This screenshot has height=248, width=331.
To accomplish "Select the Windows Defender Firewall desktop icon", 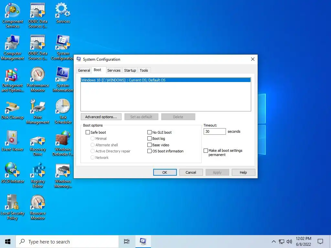I will [63, 143].
